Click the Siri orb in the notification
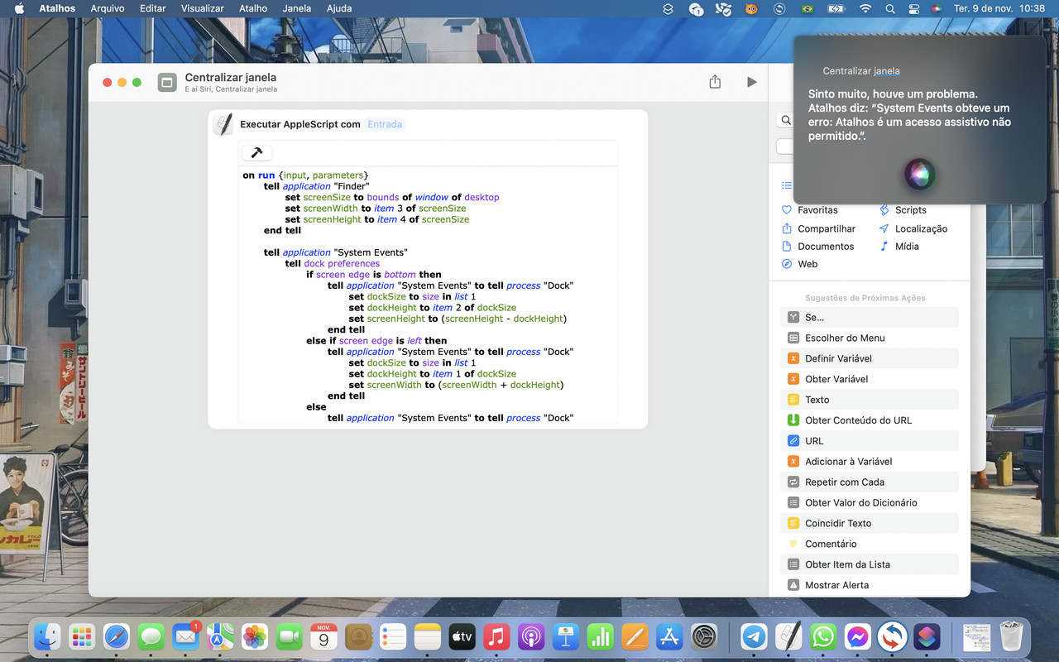The height and width of the screenshot is (662, 1059). pos(918,175)
